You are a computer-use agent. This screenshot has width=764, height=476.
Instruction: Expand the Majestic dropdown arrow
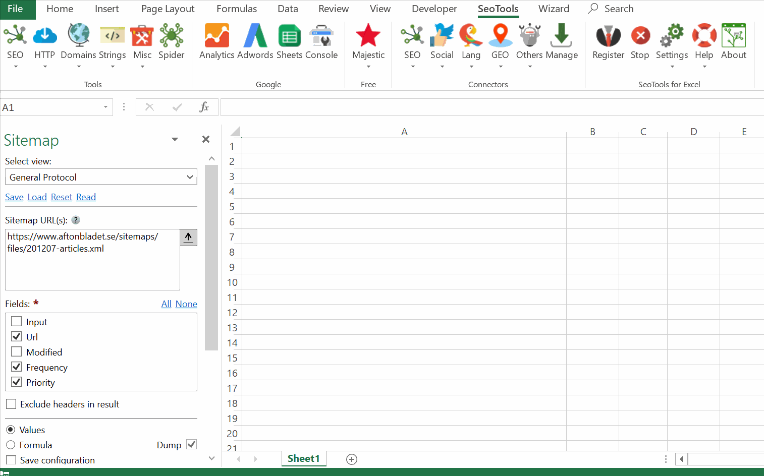(368, 67)
